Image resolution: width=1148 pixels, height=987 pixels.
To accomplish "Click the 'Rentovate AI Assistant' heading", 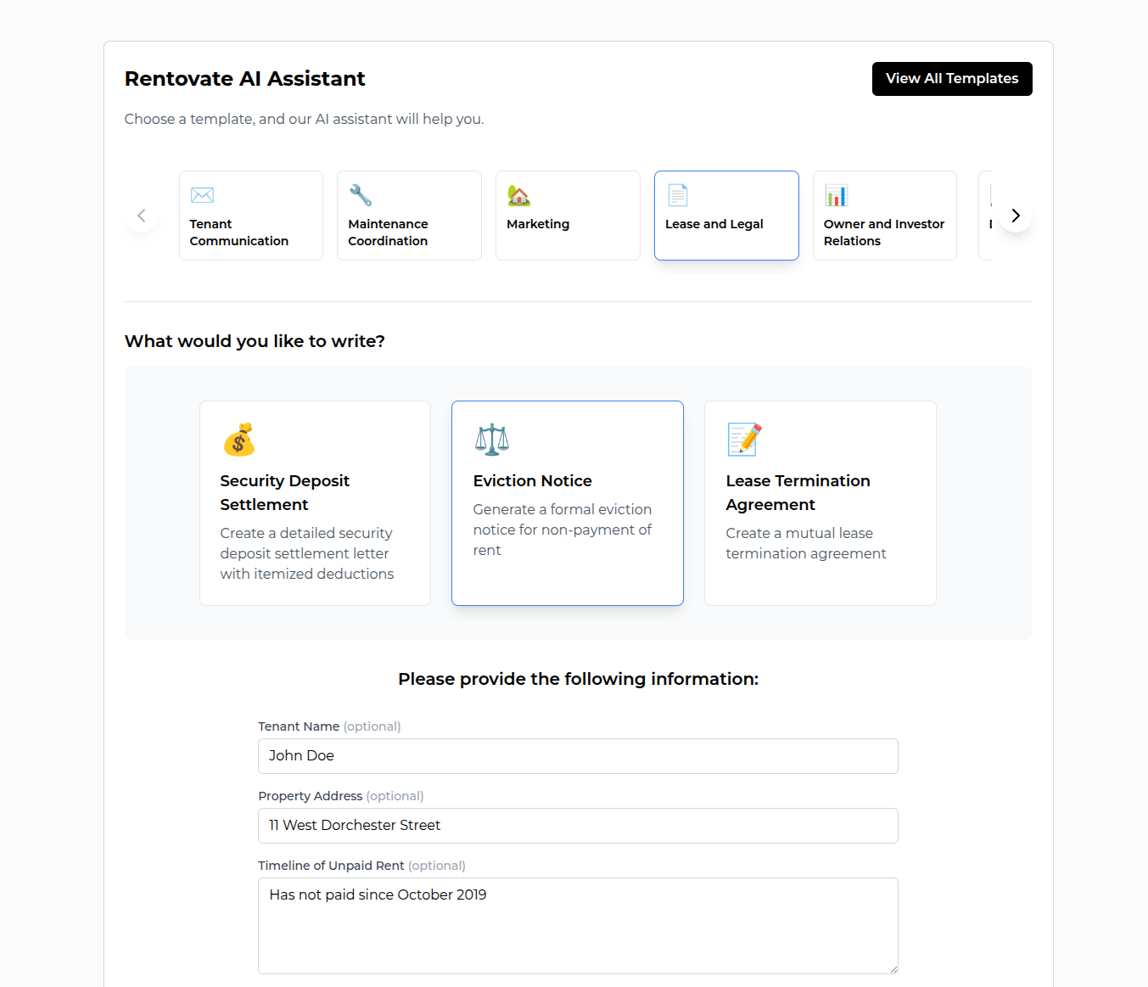I will pyautogui.click(x=244, y=79).
